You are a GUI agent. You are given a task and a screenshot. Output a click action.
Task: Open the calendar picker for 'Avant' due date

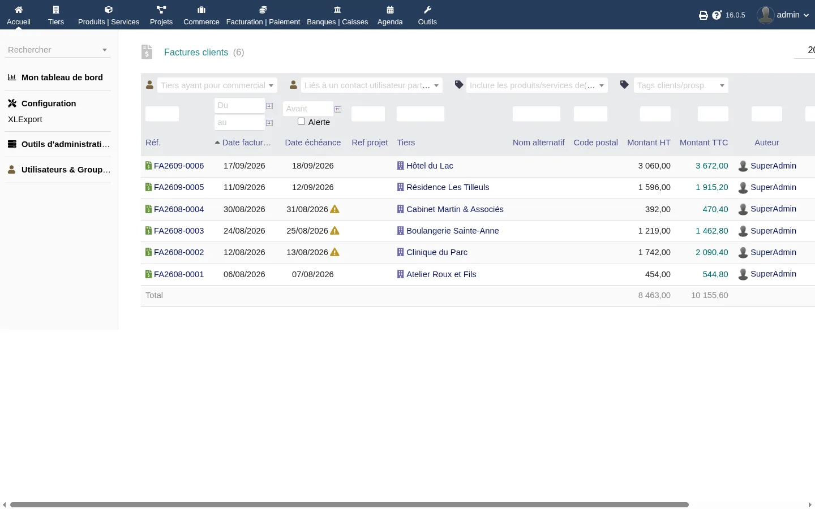coord(338,109)
